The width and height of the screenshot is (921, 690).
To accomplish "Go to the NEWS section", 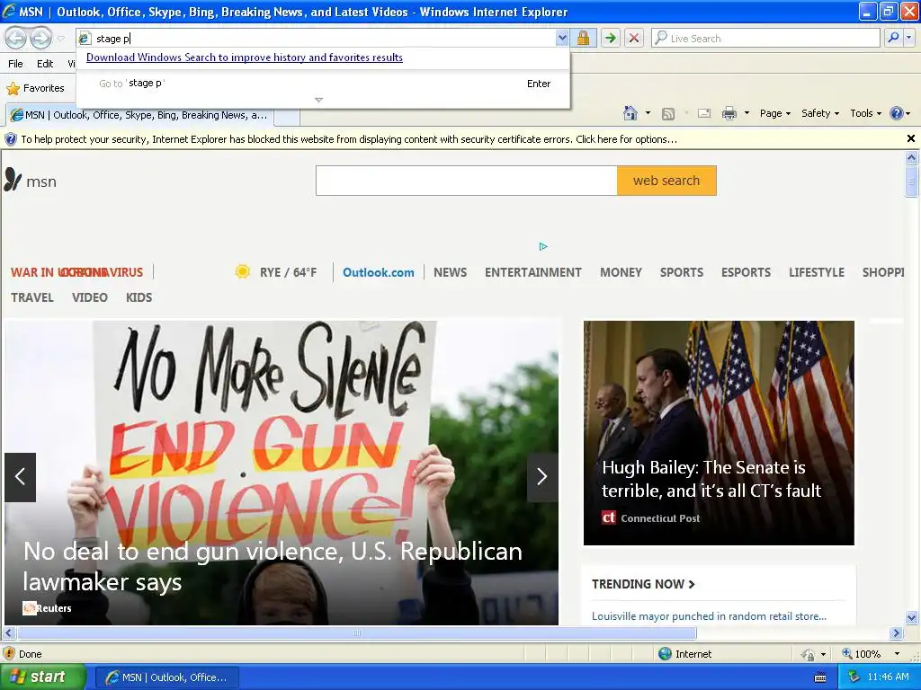I will (450, 272).
